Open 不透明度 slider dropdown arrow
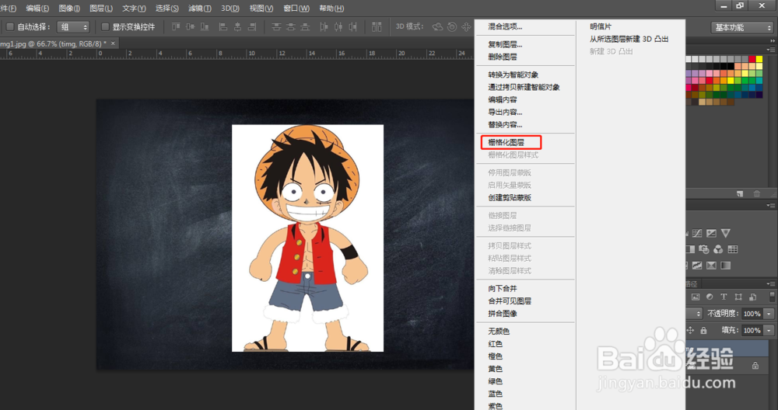The width and height of the screenshot is (778, 410). tap(769, 314)
